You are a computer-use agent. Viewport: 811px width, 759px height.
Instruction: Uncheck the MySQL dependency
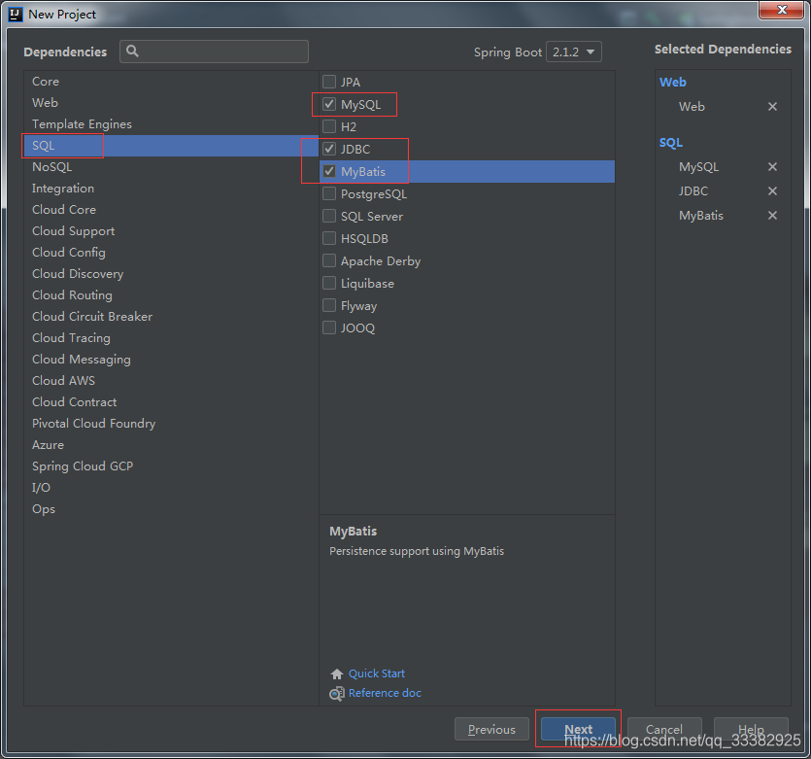(x=329, y=104)
